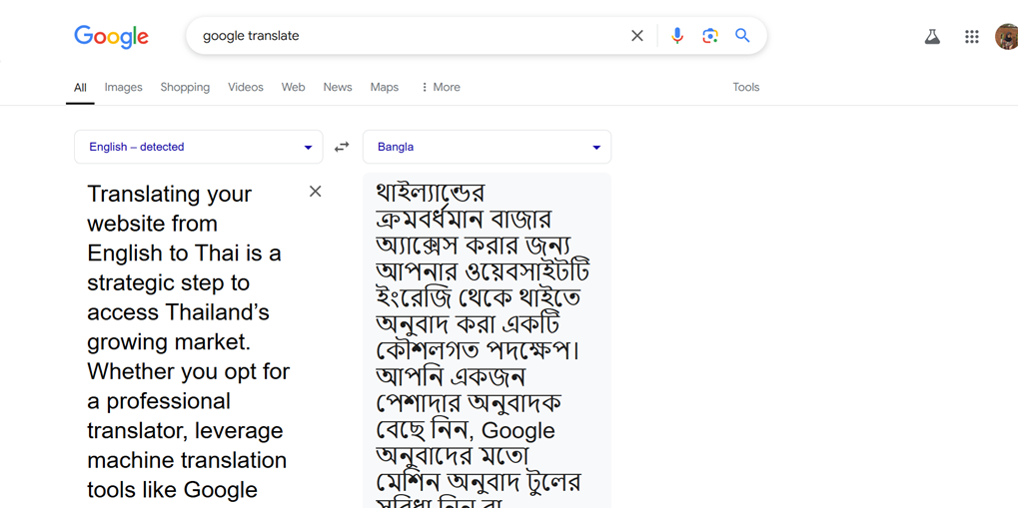Switch to the Videos tab
Viewport: 1018px width, 508px height.
click(246, 87)
